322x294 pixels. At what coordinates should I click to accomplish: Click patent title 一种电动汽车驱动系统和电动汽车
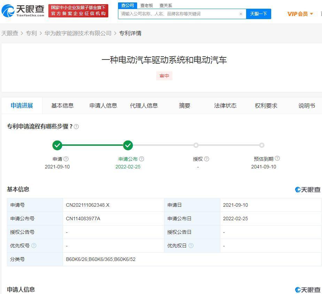pyautogui.click(x=164, y=60)
